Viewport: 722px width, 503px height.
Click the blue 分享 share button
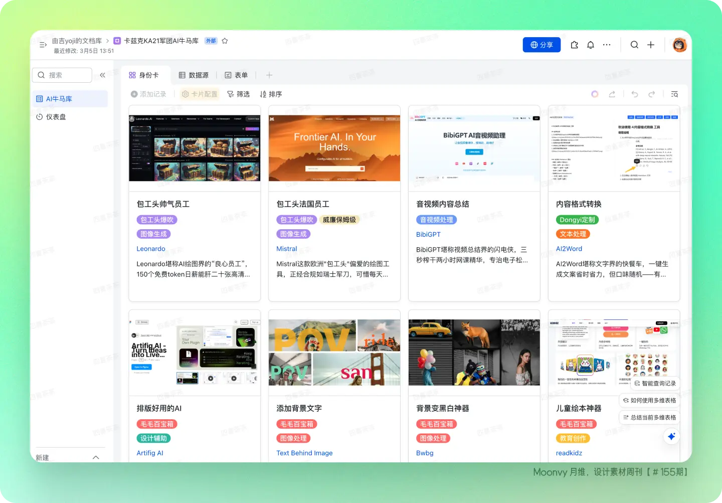point(541,45)
